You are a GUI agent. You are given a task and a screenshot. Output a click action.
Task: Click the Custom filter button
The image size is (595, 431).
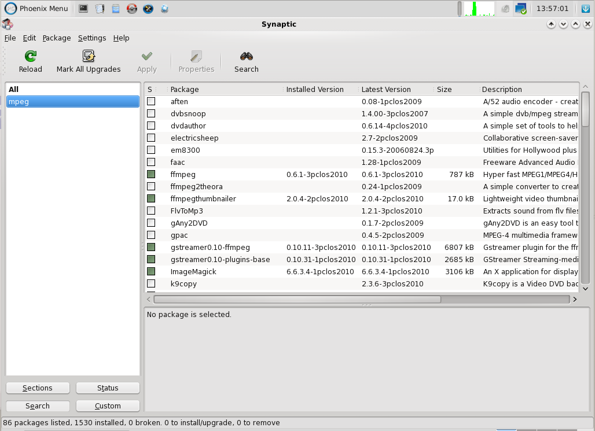point(108,406)
